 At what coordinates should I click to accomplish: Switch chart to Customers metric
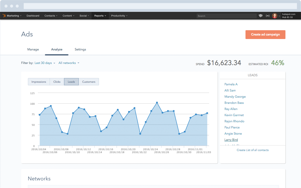pyautogui.click(x=89, y=82)
